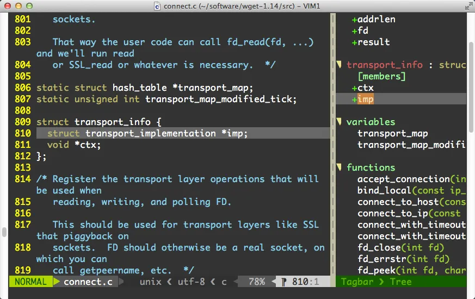Select the transport_map_modified_tick variable tag

(411, 145)
